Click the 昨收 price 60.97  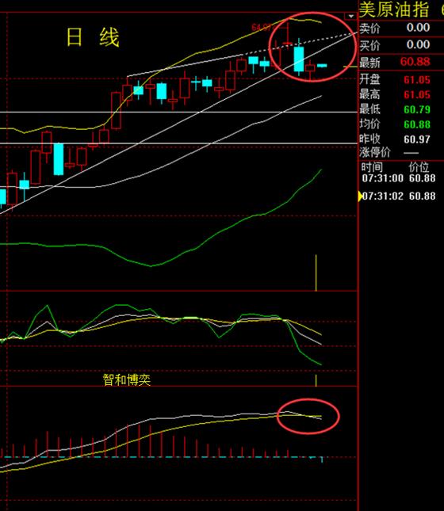point(417,139)
